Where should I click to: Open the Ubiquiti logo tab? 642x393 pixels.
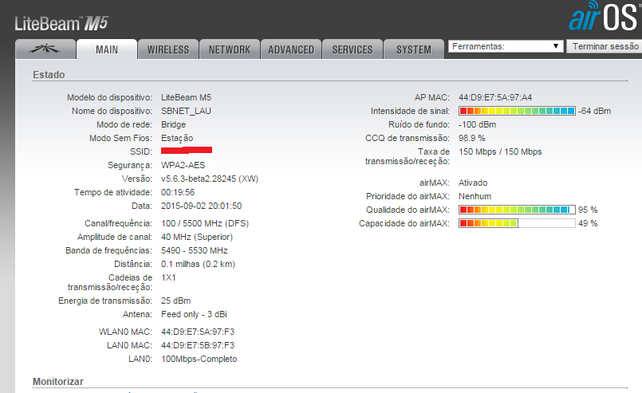45,49
